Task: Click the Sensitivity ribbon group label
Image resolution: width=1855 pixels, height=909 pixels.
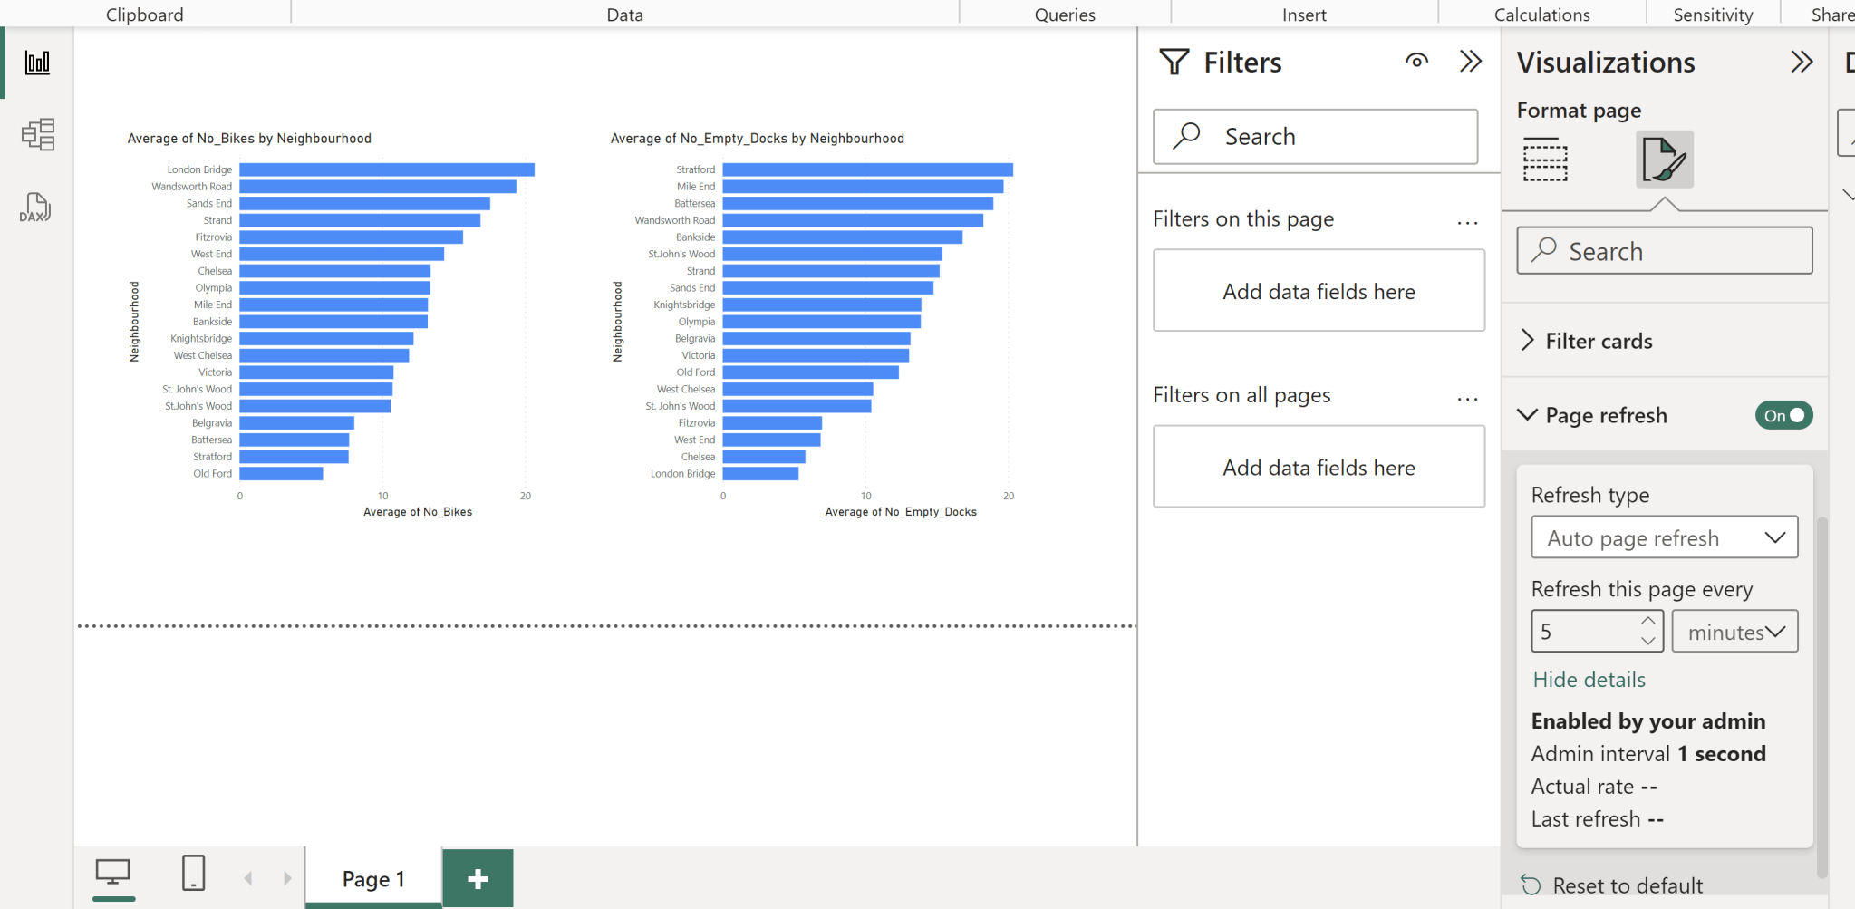Action: [x=1713, y=15]
